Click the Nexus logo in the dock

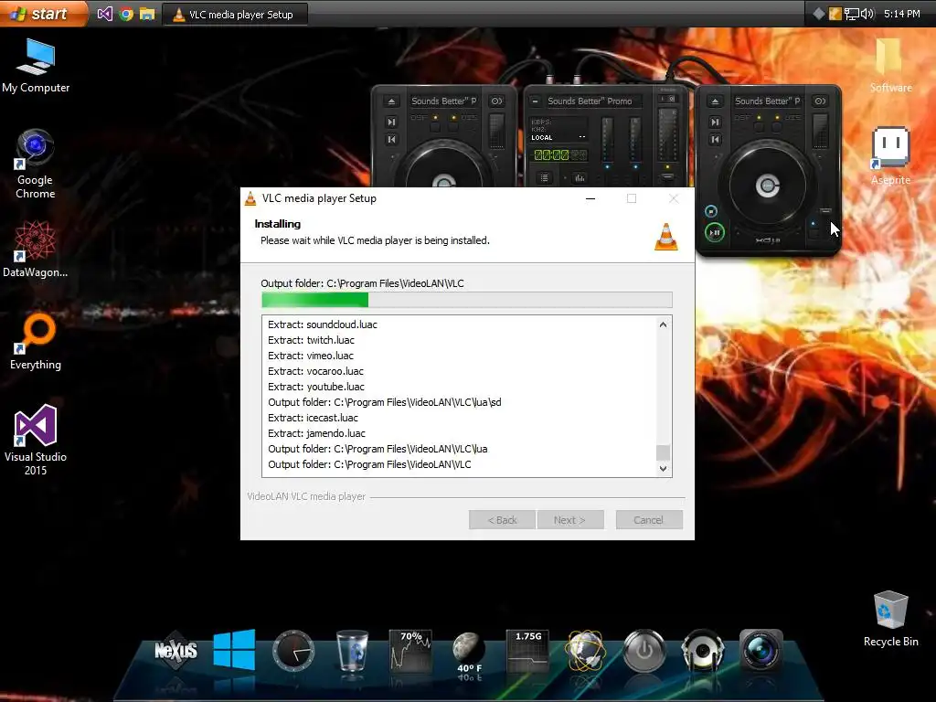pos(175,650)
